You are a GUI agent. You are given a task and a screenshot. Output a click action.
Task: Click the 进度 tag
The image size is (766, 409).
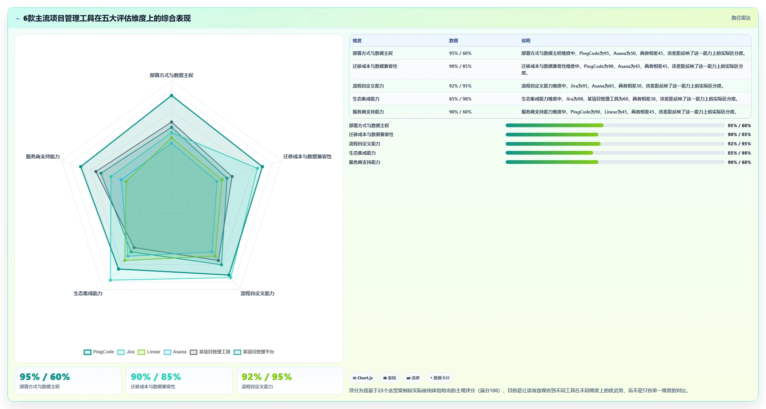pos(413,378)
